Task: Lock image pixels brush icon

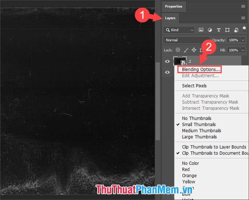Action: [x=186, y=50]
